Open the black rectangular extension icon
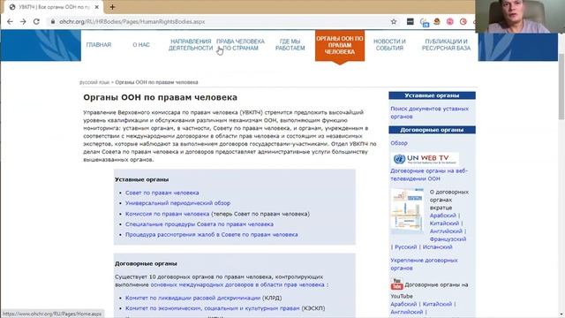 pos(410,21)
